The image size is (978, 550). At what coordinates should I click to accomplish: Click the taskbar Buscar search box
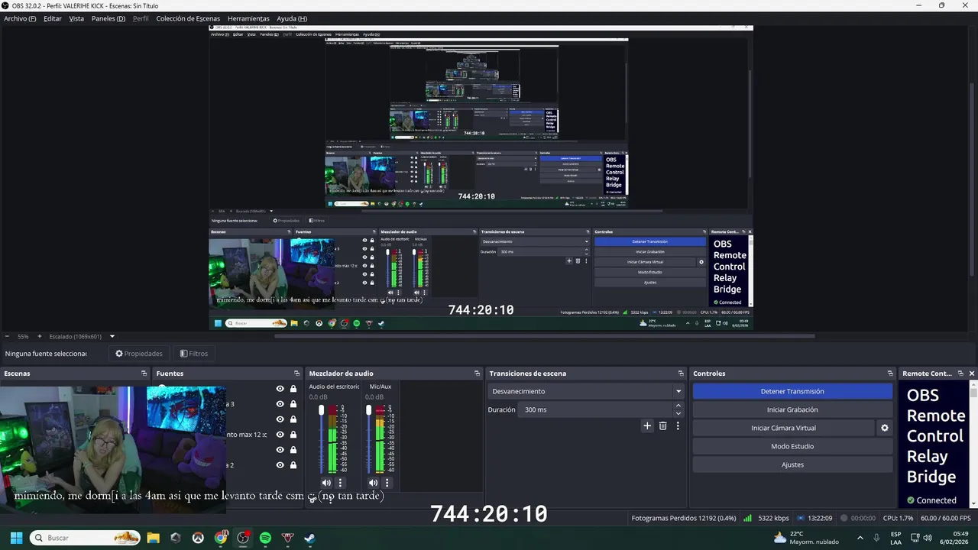coord(84,538)
